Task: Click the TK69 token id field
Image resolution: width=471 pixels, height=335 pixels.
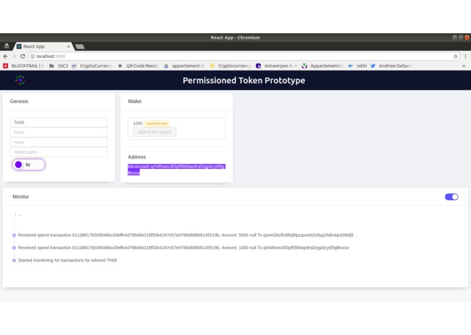Action: [59, 122]
